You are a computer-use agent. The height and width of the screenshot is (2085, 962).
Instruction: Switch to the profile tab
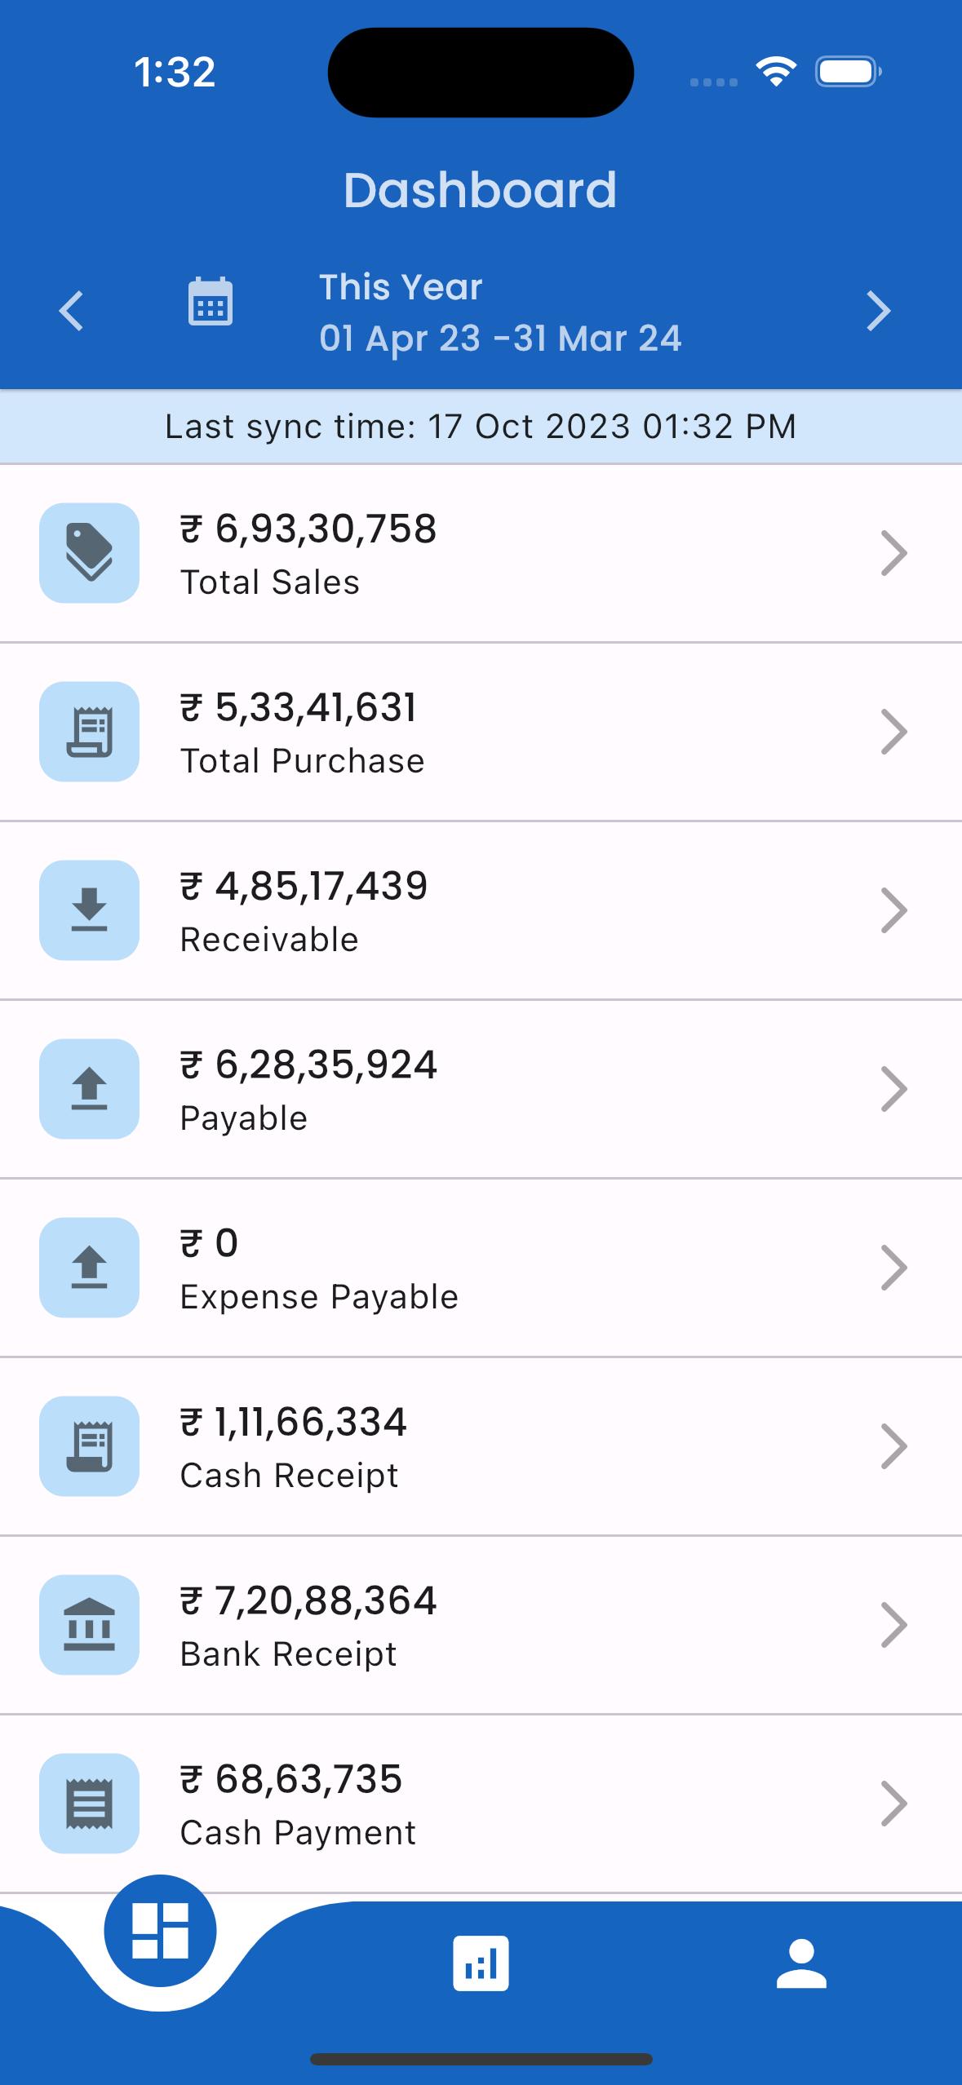[801, 1964]
